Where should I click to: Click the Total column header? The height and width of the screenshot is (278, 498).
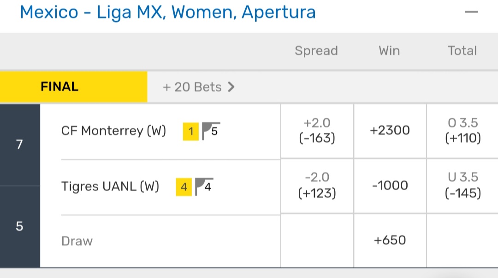[462, 51]
